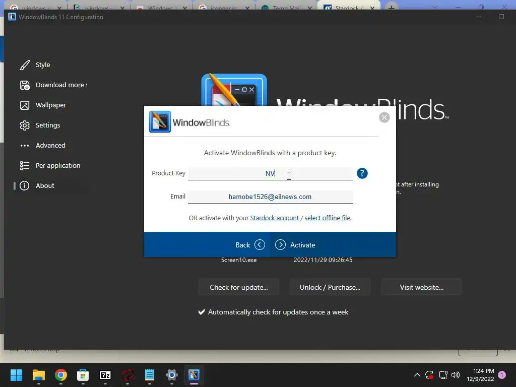Click the Back left-arrow circle icon
This screenshot has width=516, height=387.
click(260, 245)
